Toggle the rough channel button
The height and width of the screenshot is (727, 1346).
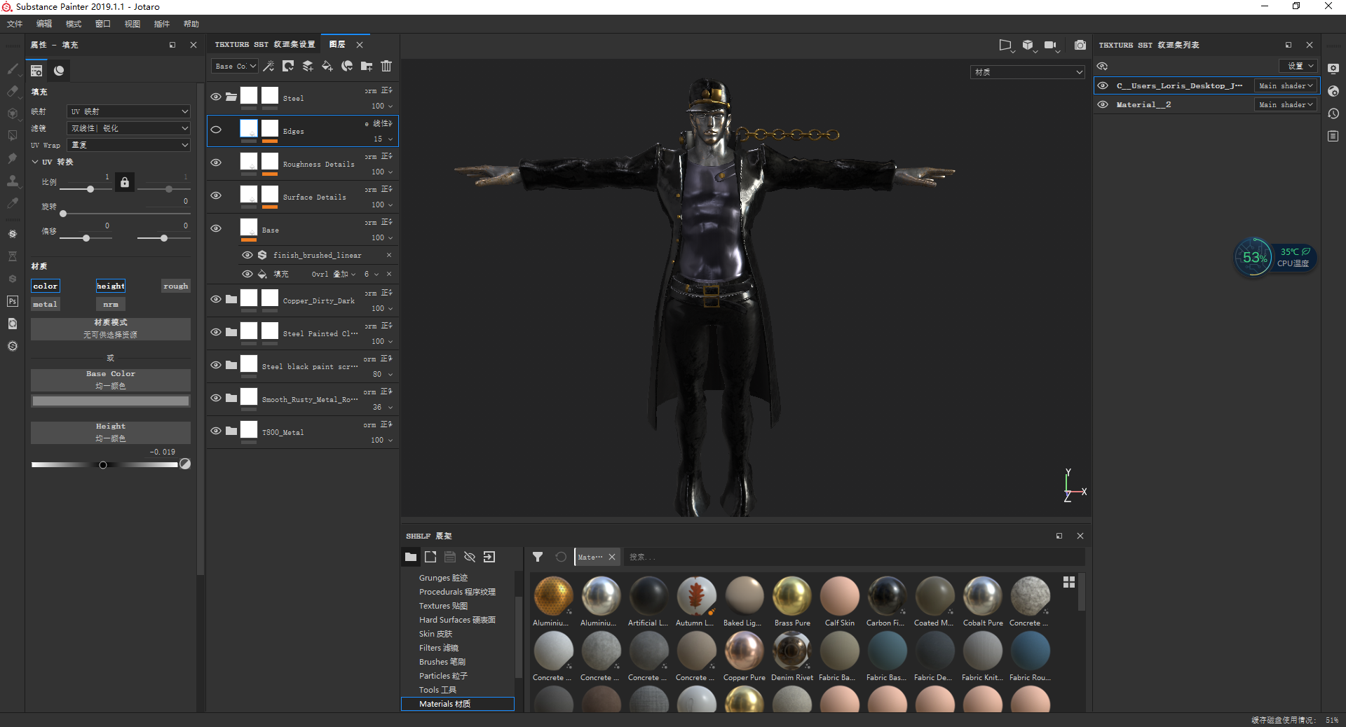(176, 286)
